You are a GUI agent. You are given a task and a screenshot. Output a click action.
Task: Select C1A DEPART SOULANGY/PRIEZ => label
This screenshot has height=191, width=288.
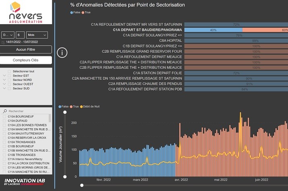coord(152,35)
